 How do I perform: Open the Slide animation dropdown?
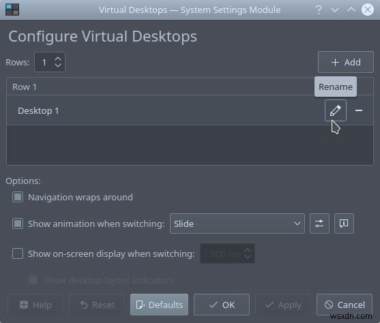point(237,224)
